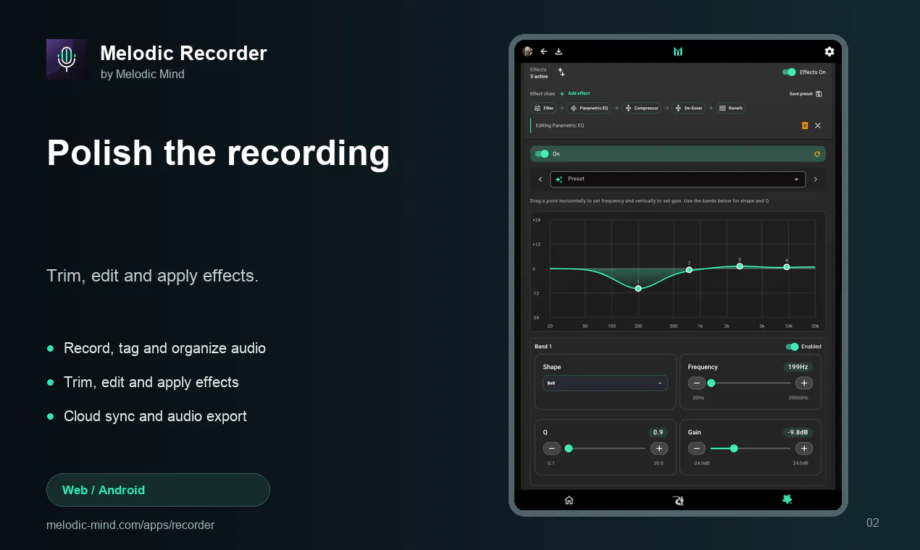The height and width of the screenshot is (550, 920).
Task: Click the Melodic Mind M logo
Action: coord(678,51)
